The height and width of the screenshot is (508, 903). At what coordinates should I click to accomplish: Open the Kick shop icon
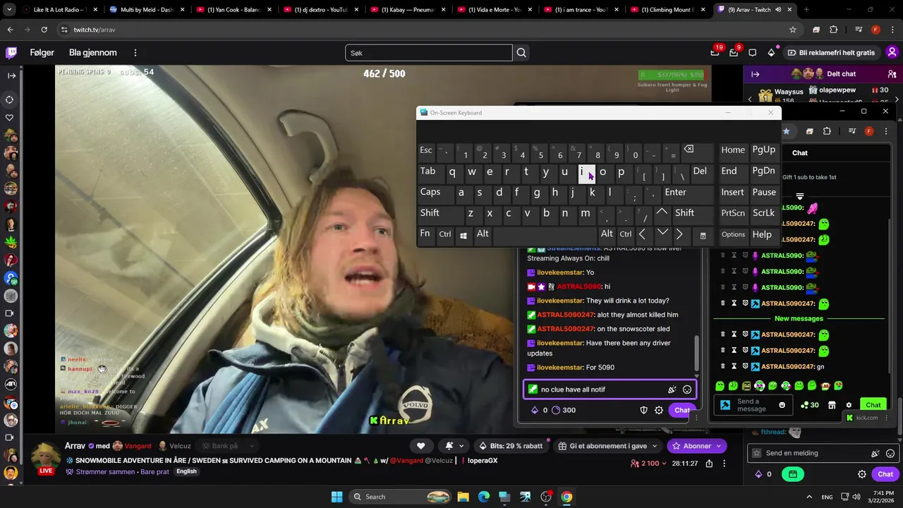click(832, 405)
